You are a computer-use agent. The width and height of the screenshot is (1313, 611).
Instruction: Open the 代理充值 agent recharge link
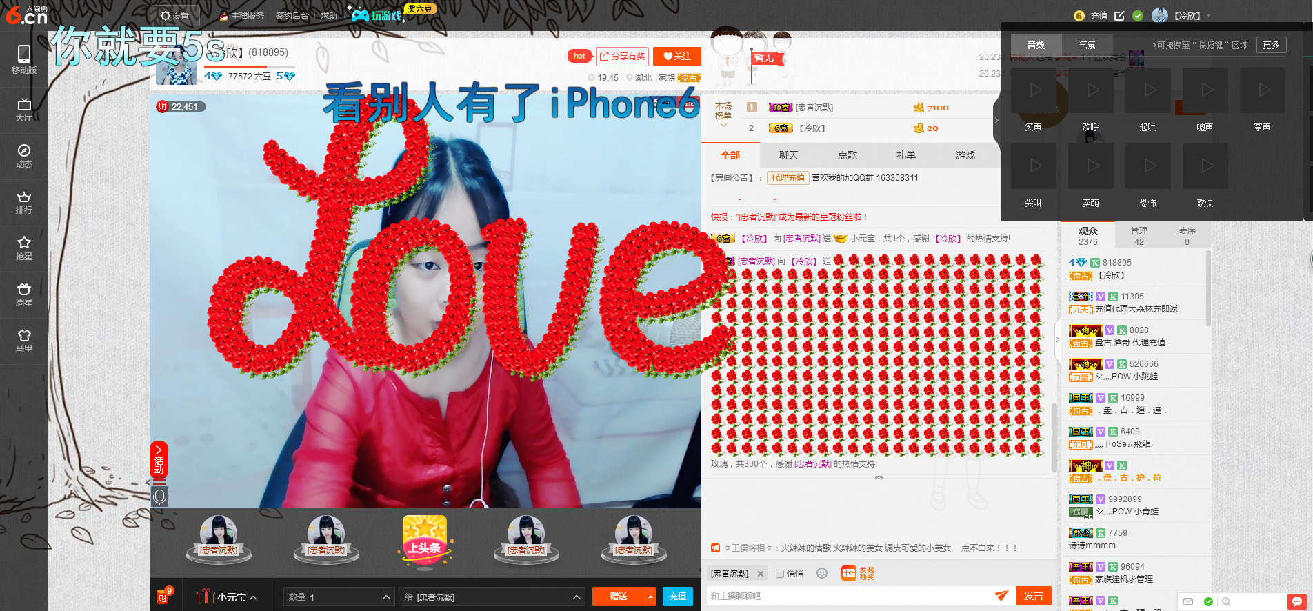[x=788, y=177]
